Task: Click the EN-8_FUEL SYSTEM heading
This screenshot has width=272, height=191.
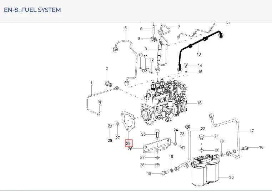Action: (x=32, y=10)
